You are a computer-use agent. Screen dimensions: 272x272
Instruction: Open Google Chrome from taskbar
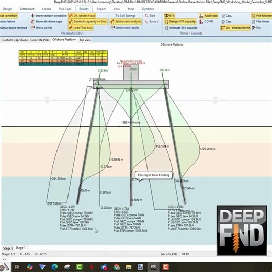pos(116,267)
